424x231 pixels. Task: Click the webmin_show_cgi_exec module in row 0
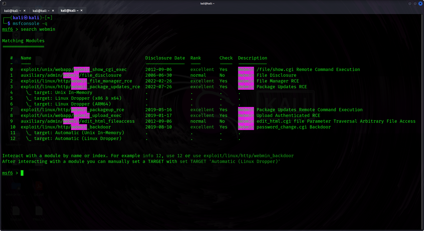pyautogui.click(x=74, y=69)
